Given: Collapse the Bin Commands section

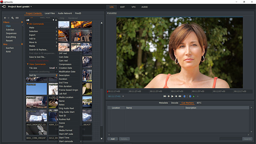Looking at the screenshot, I should pos(28,24).
